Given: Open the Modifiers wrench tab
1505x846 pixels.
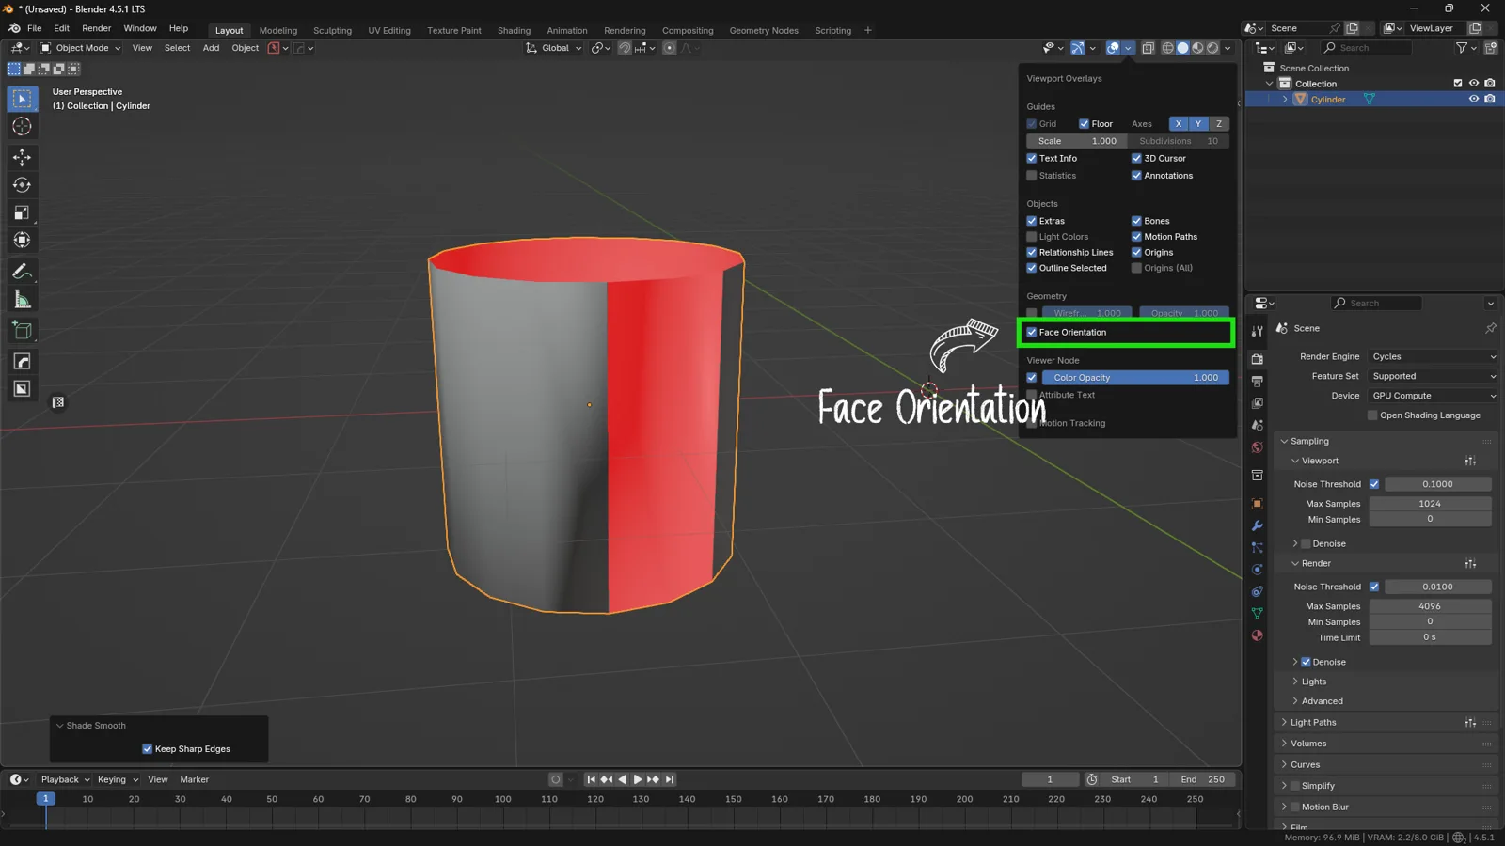Looking at the screenshot, I should (x=1258, y=525).
